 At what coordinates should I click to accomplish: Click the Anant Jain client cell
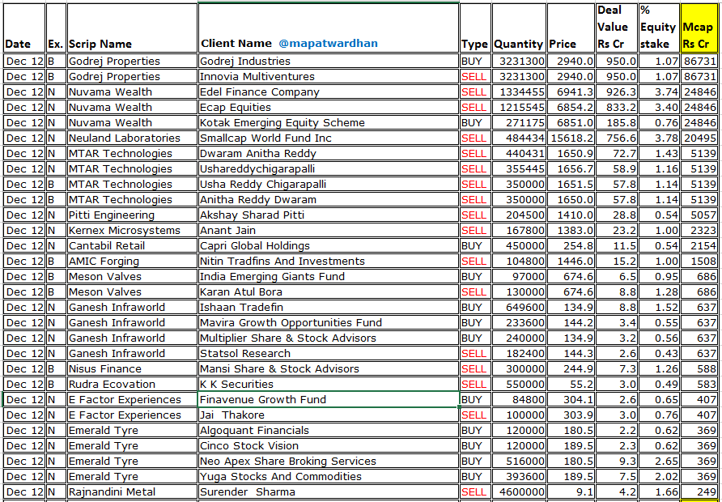[329, 230]
